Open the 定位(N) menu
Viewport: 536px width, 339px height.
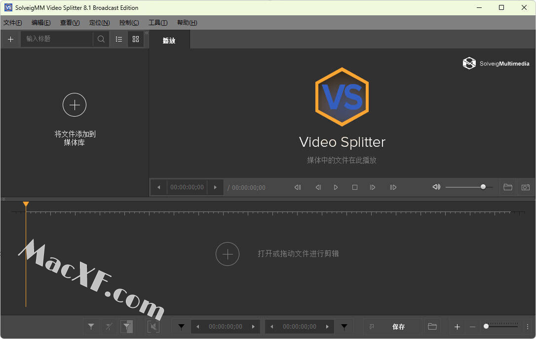100,23
